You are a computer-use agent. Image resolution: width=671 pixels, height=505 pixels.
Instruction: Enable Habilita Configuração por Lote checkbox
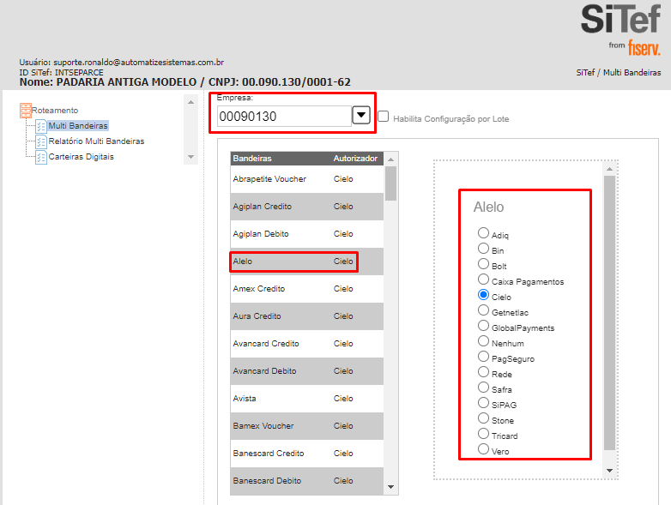coord(383,117)
